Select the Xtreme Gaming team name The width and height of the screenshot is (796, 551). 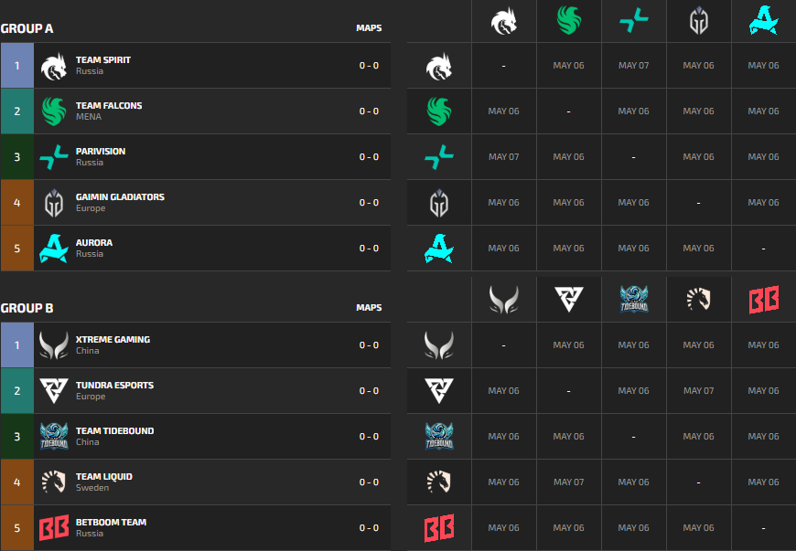pyautogui.click(x=113, y=340)
